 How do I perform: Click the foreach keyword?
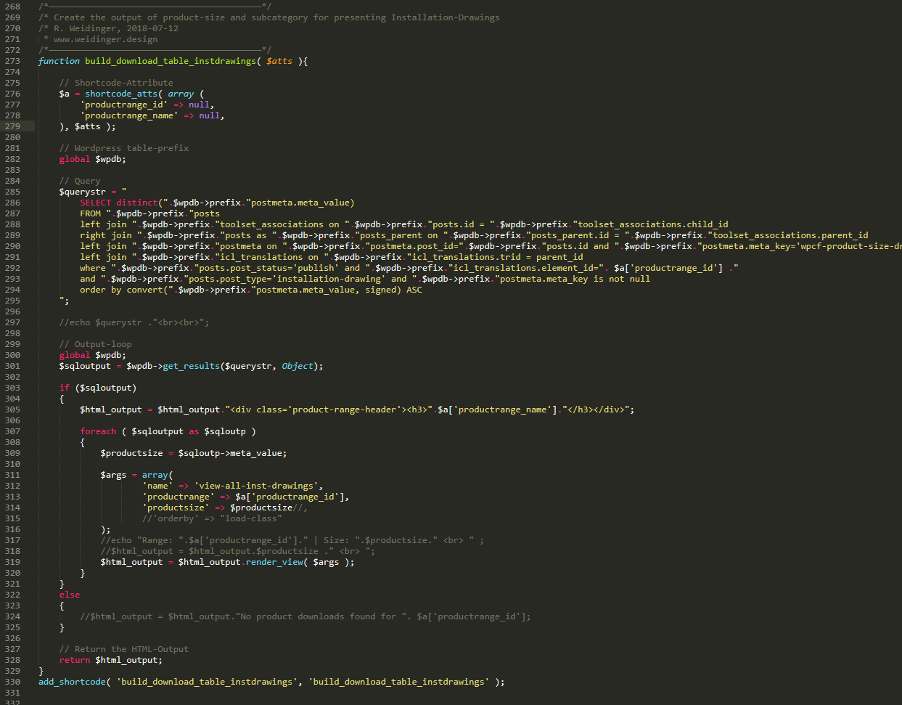coord(98,431)
